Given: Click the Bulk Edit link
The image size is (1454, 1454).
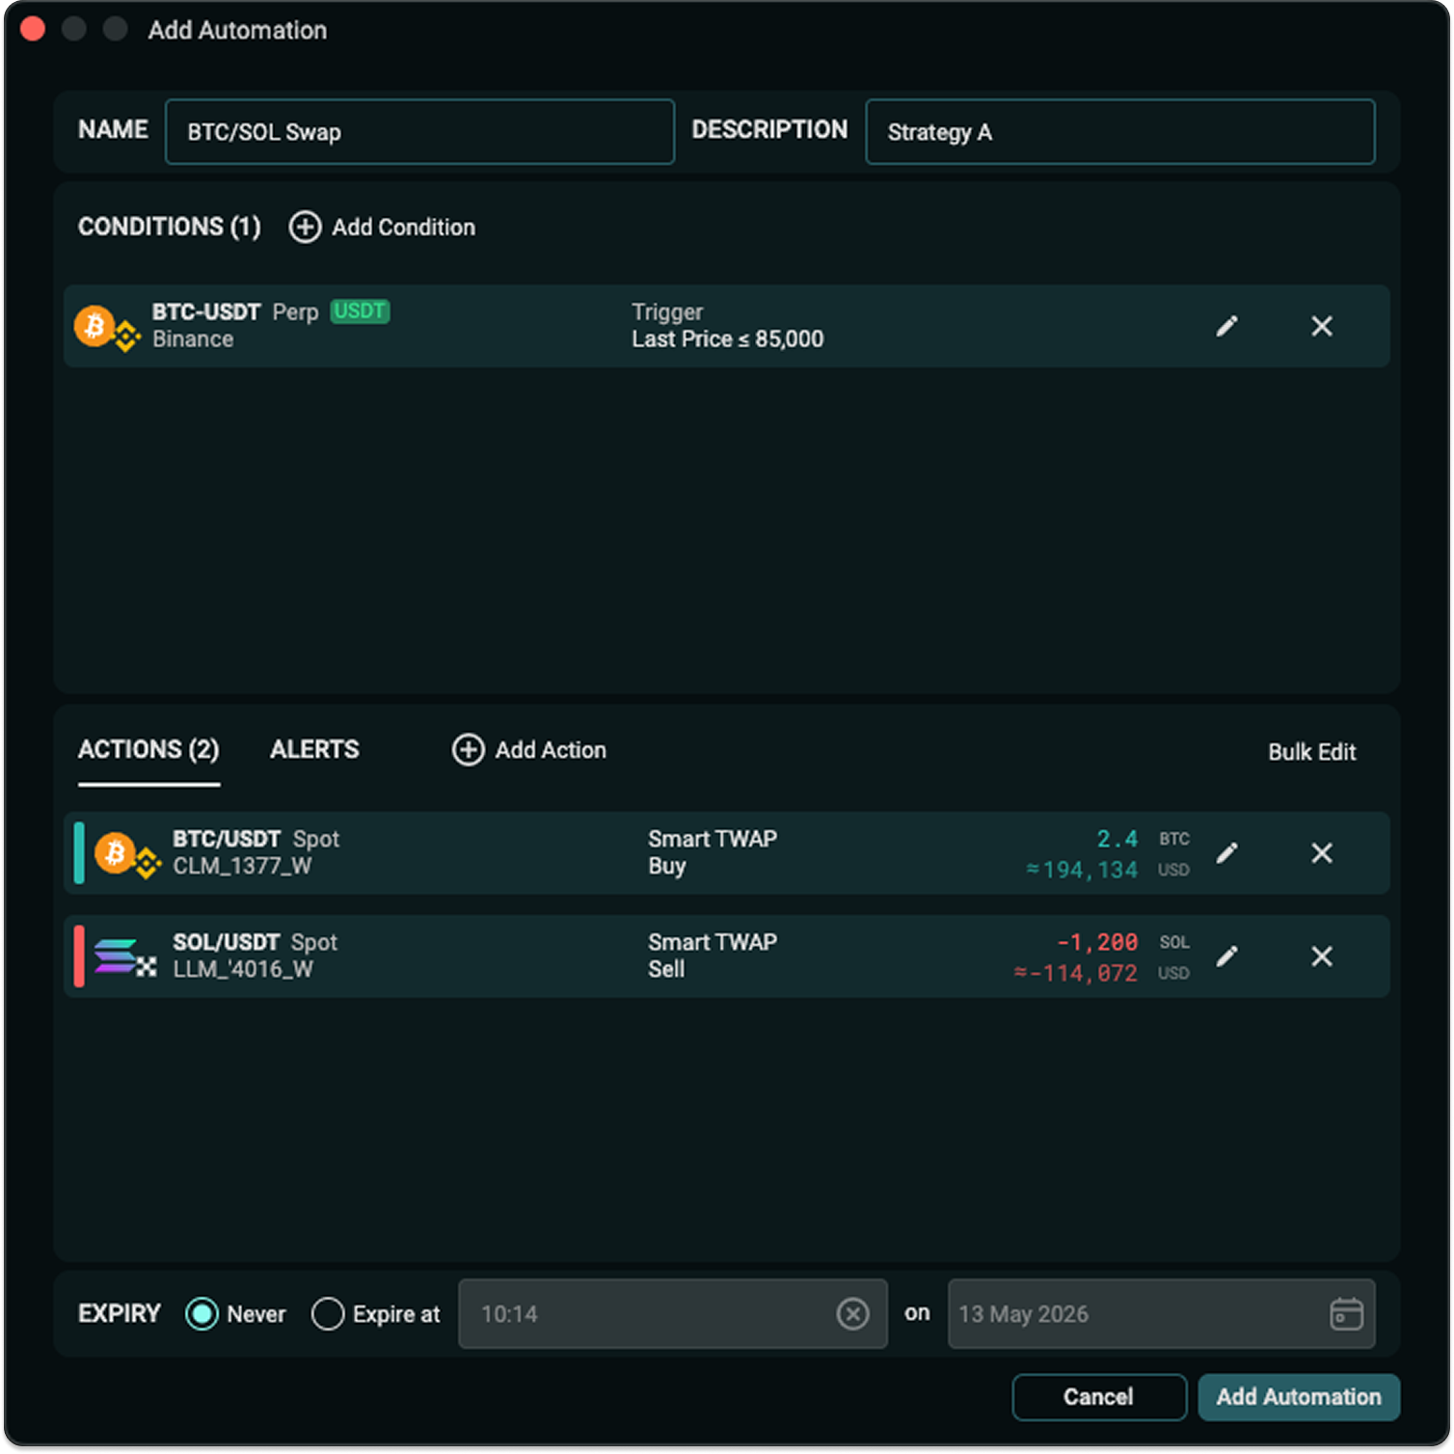Looking at the screenshot, I should coord(1311,752).
